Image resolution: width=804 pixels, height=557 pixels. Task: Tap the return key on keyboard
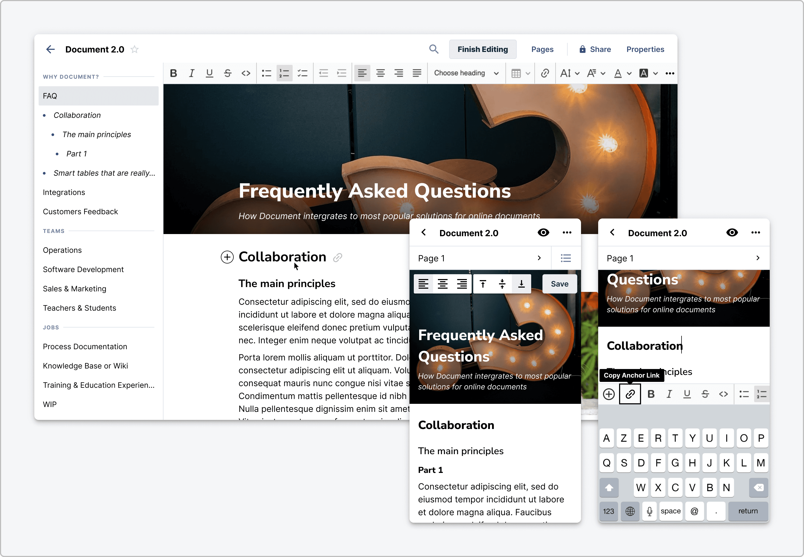tap(748, 511)
